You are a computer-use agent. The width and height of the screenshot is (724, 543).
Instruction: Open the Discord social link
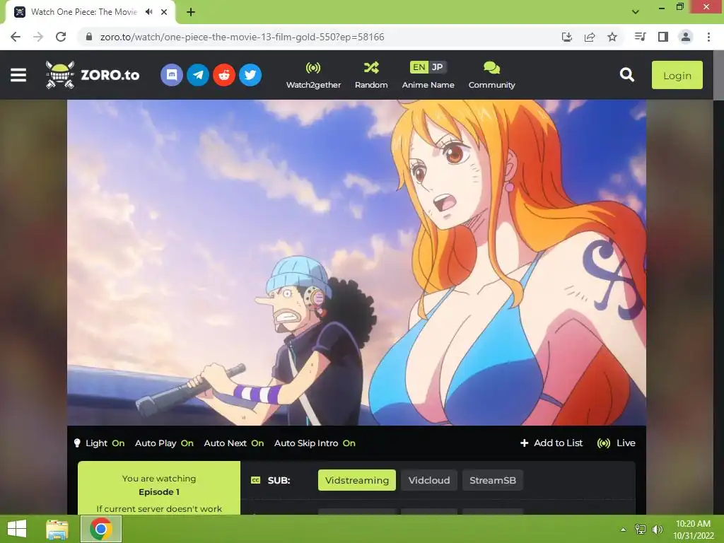tap(172, 75)
